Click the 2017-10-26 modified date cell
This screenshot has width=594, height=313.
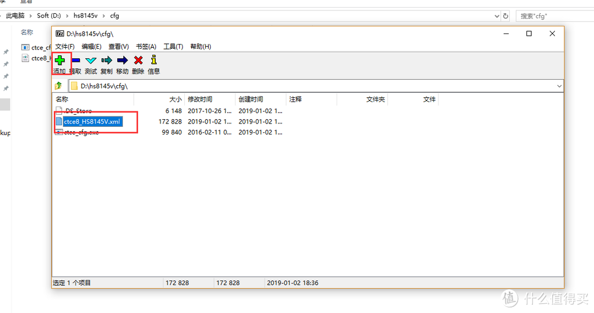[x=210, y=111]
